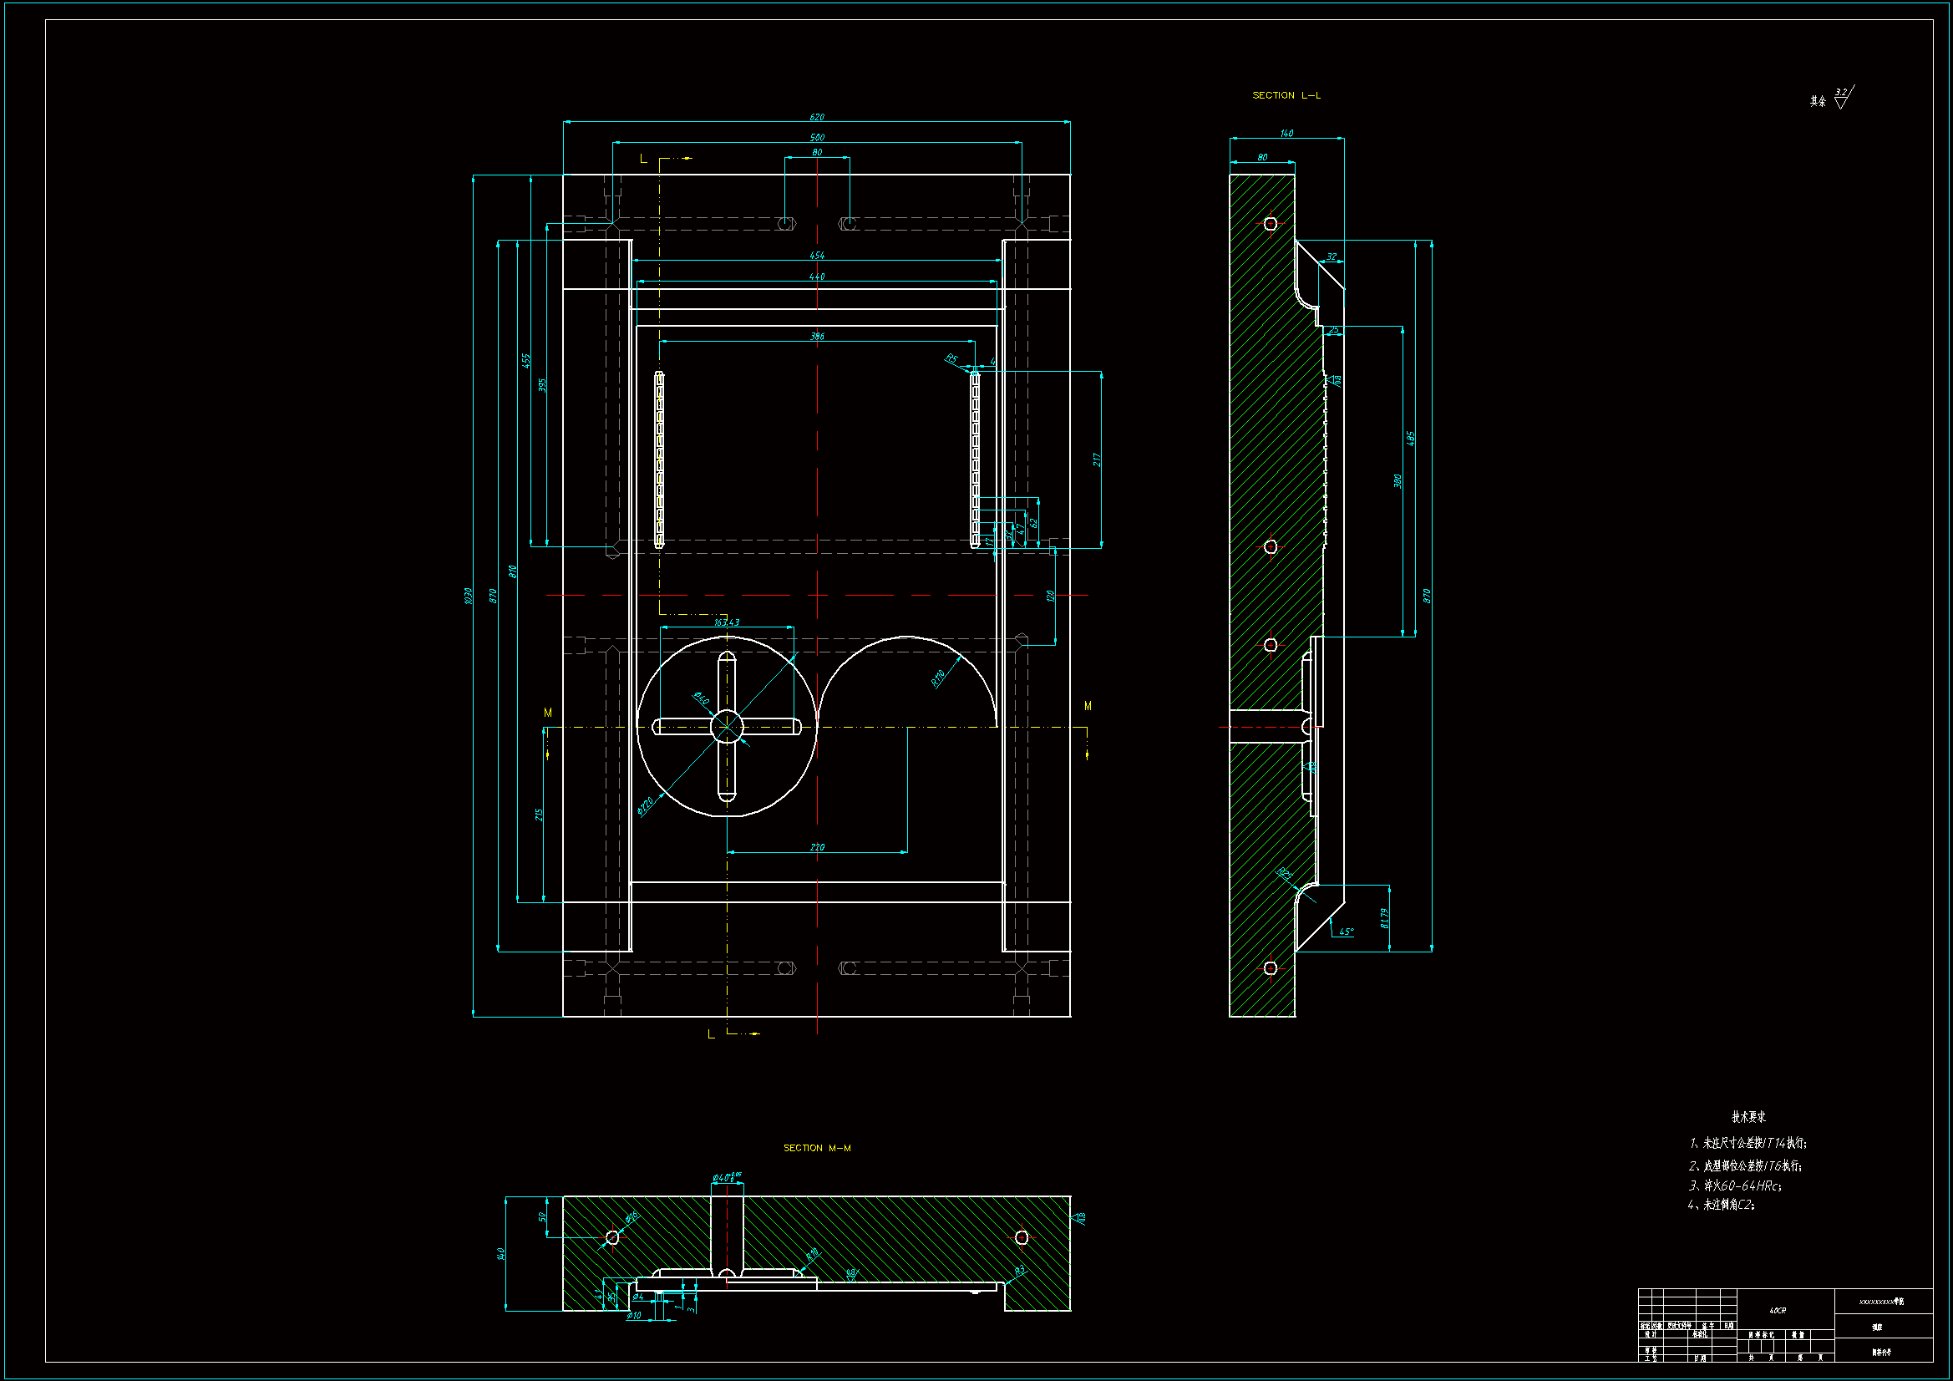The image size is (1953, 1381).
Task: Select the 未注倒角C2 note line
Action: [x=1722, y=1204]
